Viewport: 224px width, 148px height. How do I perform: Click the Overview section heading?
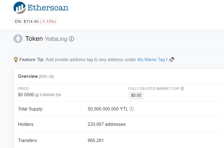pyautogui.click(x=28, y=76)
